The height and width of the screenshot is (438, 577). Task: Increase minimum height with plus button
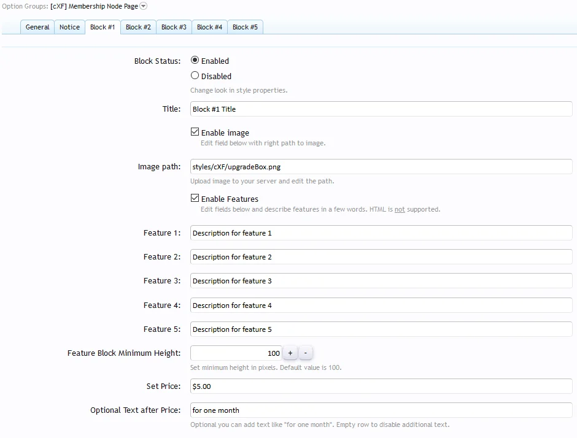tap(290, 353)
